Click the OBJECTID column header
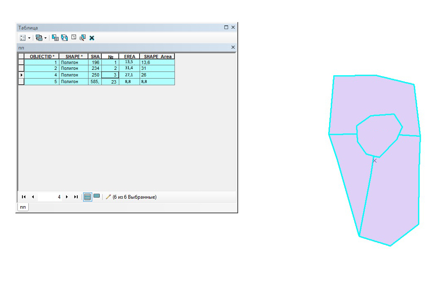Screen dimensions: 445x281 [42, 57]
